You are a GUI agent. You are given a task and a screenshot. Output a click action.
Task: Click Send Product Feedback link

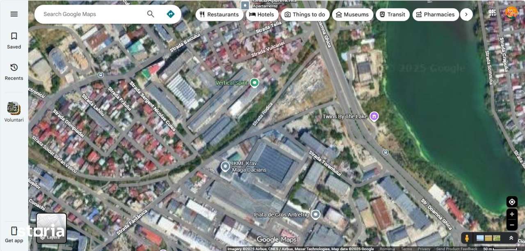(457, 249)
